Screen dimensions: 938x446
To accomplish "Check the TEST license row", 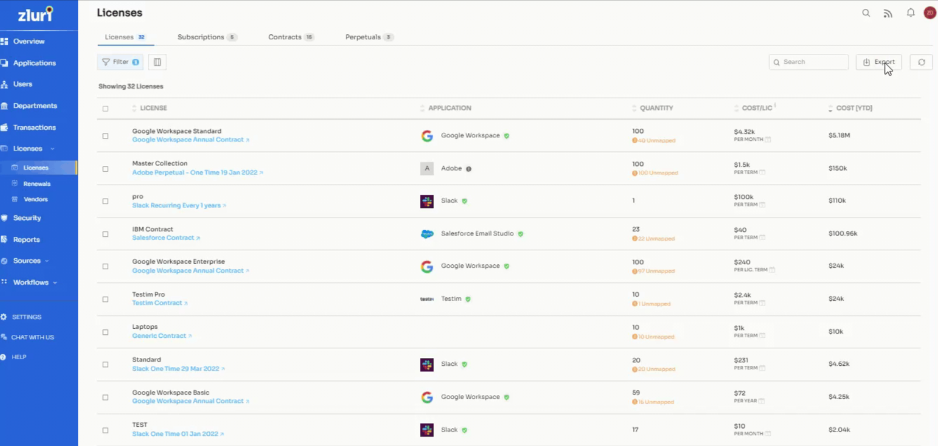I will click(105, 430).
